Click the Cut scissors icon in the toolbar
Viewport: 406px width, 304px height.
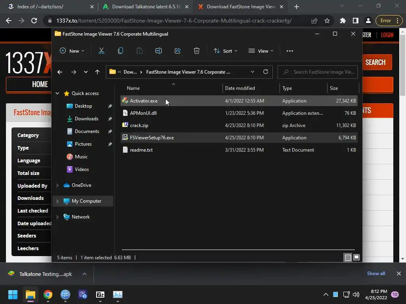click(101, 51)
